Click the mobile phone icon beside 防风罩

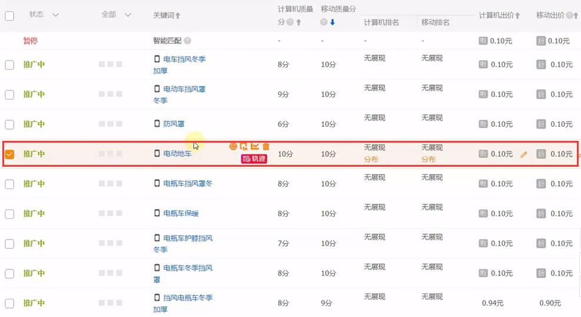click(157, 124)
